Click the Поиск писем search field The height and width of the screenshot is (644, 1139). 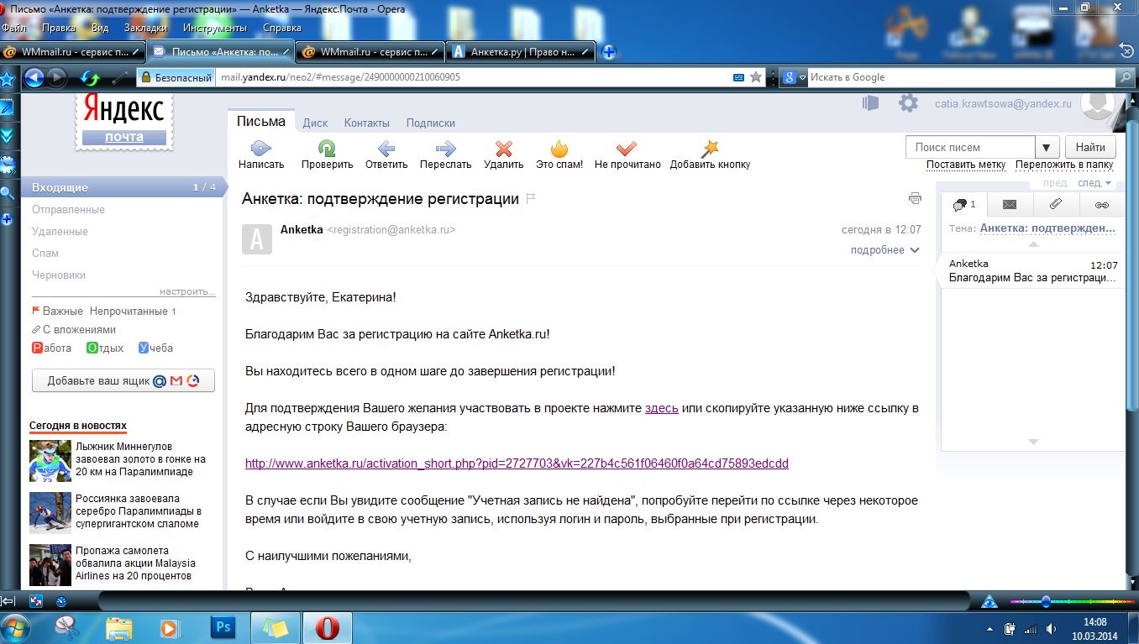(970, 148)
